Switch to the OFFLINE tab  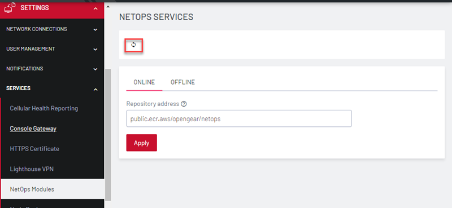pos(182,82)
